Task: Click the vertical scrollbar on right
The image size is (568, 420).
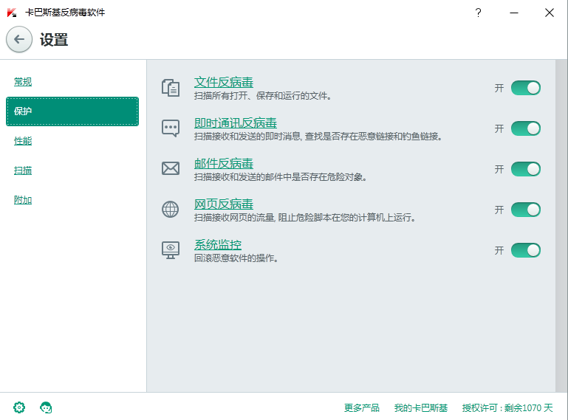Action: (x=561, y=226)
